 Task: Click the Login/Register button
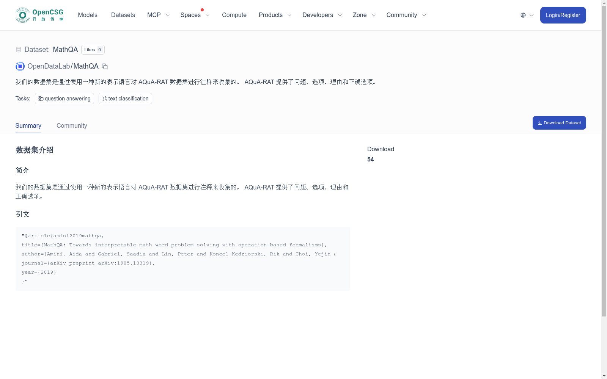[563, 15]
